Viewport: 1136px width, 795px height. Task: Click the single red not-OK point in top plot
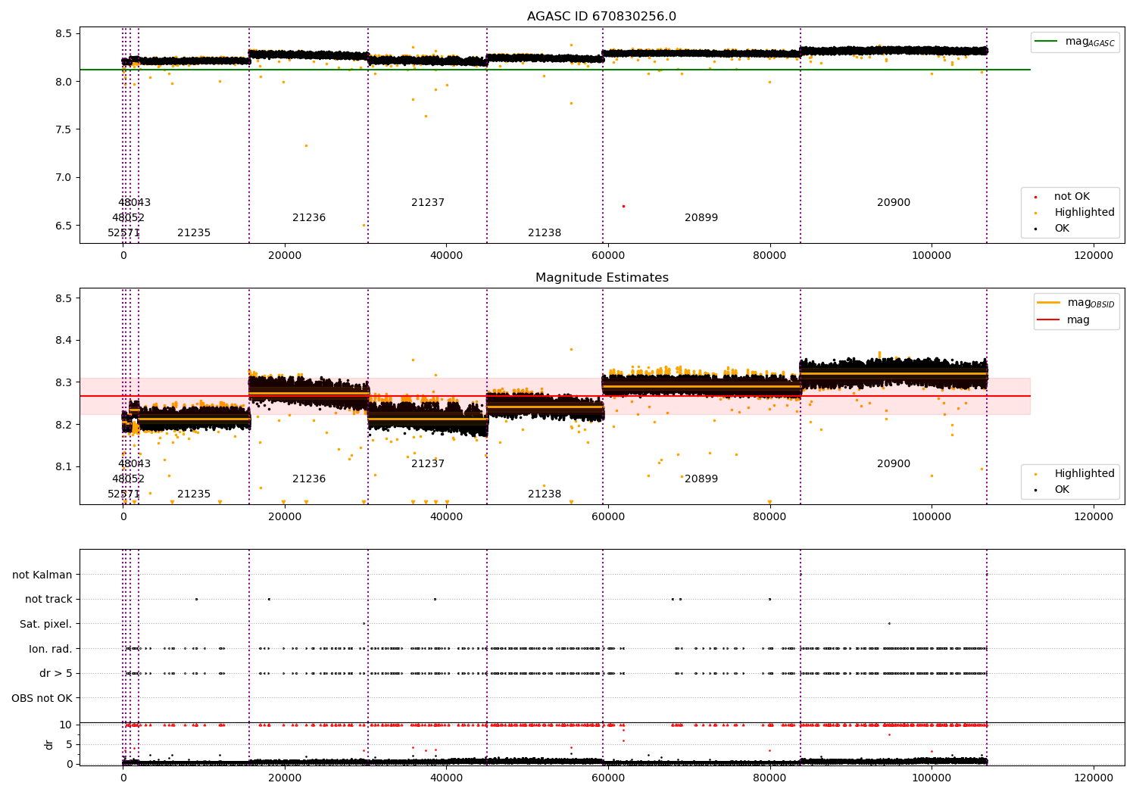[x=623, y=206]
